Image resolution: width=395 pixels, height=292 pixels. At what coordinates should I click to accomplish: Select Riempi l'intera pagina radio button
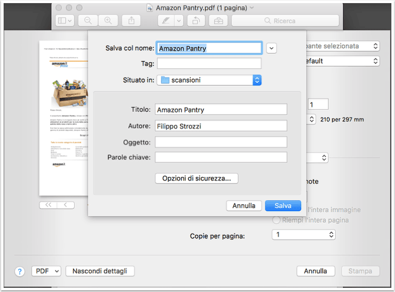tap(276, 220)
